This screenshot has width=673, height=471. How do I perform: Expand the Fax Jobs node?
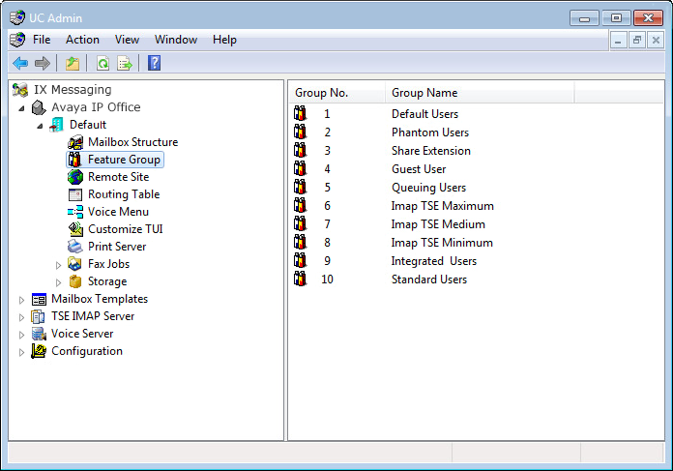pos(58,265)
